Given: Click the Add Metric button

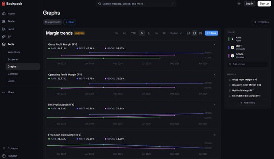Looking at the screenshot, I should [x=247, y=103].
